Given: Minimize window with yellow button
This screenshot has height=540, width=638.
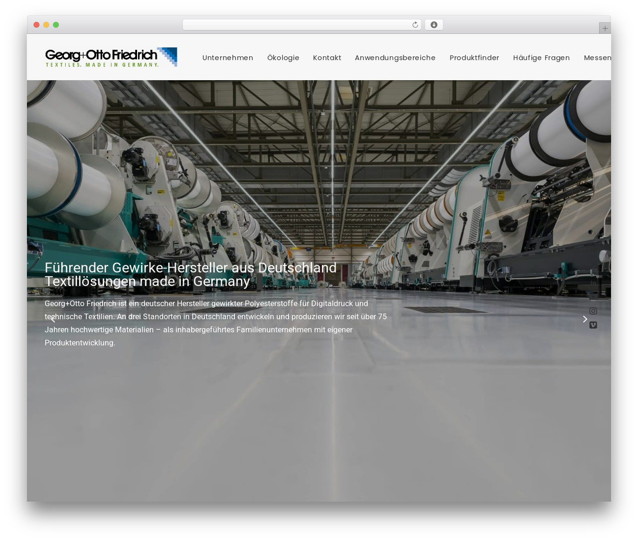Looking at the screenshot, I should (x=46, y=25).
